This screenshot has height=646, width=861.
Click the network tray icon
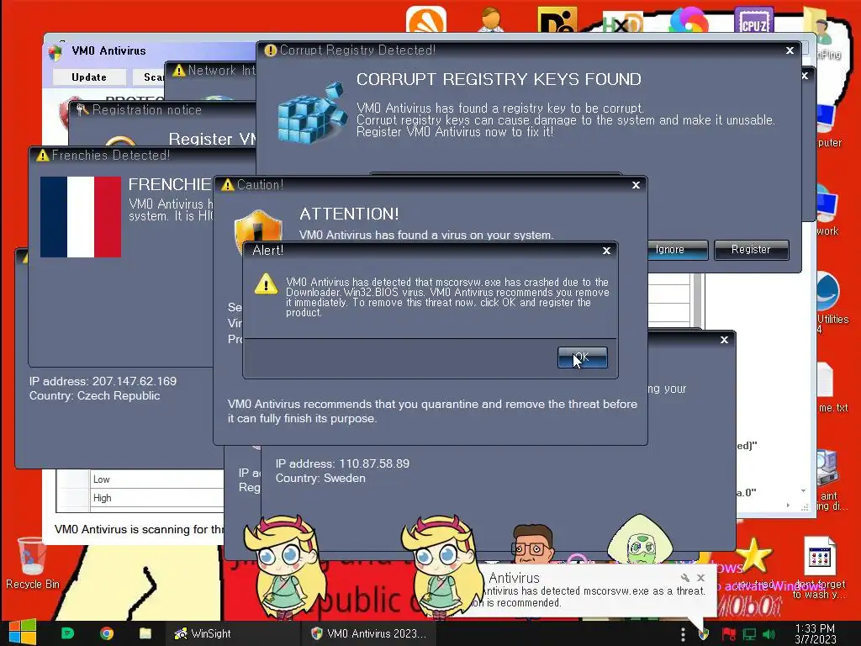coord(749,634)
